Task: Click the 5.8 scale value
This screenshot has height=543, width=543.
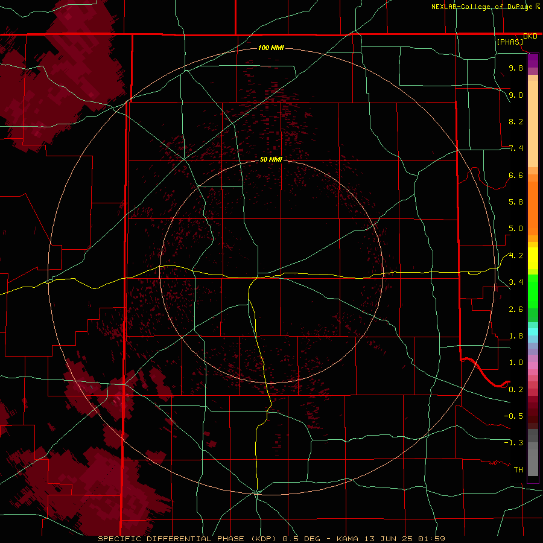Action: [516, 202]
